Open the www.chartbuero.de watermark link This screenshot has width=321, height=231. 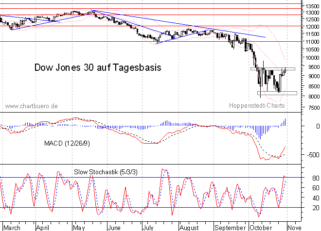[32, 105]
